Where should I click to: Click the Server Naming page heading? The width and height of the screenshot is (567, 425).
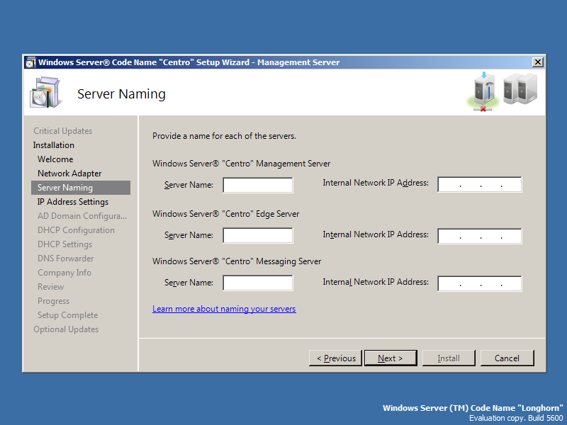tap(121, 94)
